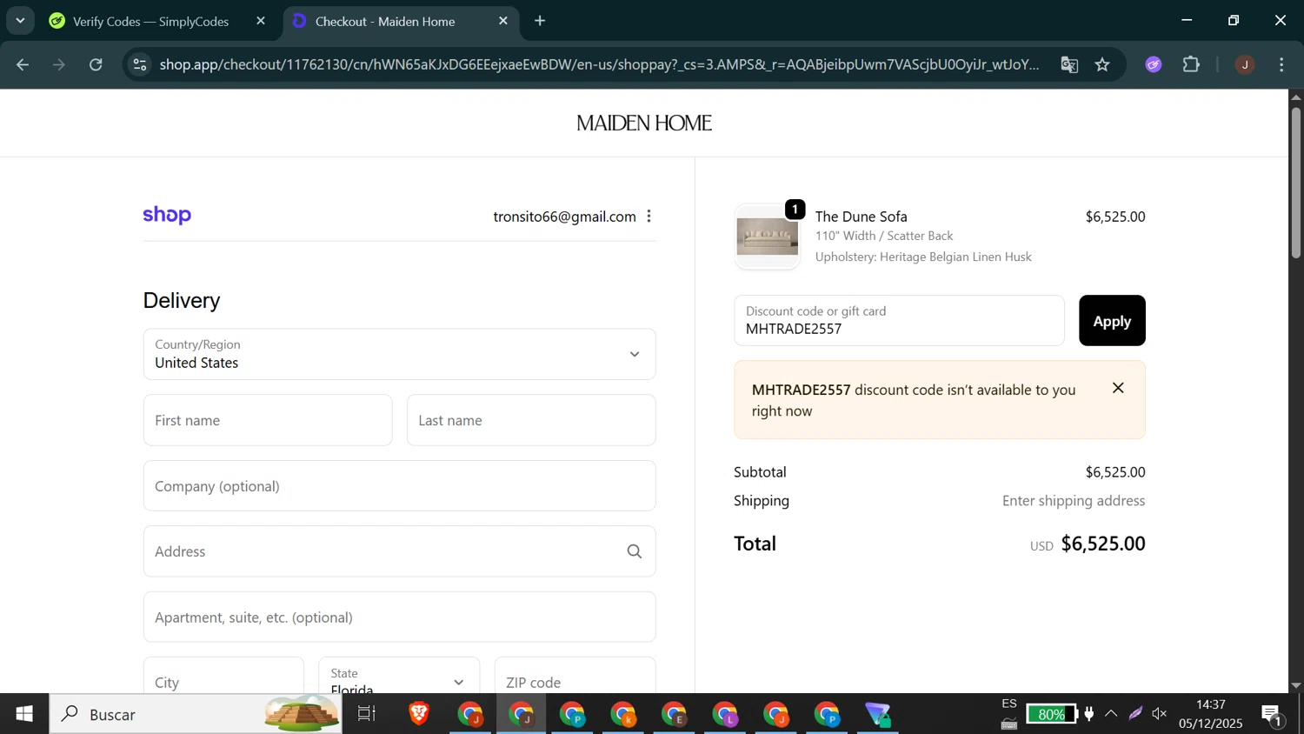Open the Extensions puzzle menu
1304x734 pixels.
coord(1191,64)
